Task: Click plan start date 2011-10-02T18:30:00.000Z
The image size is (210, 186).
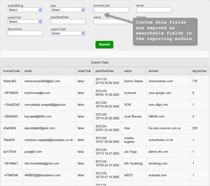Action: pyautogui.click(x=107, y=81)
